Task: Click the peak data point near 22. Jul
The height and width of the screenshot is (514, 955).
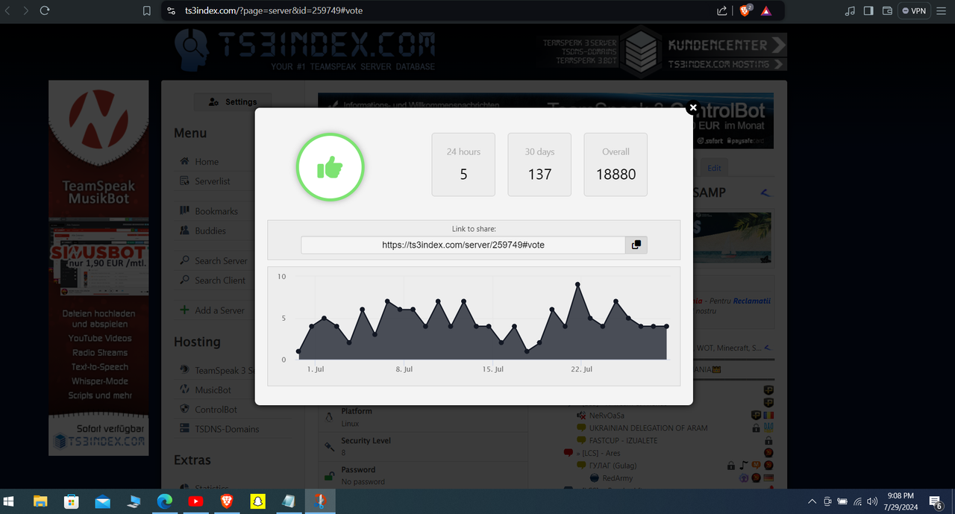Action: 577,284
